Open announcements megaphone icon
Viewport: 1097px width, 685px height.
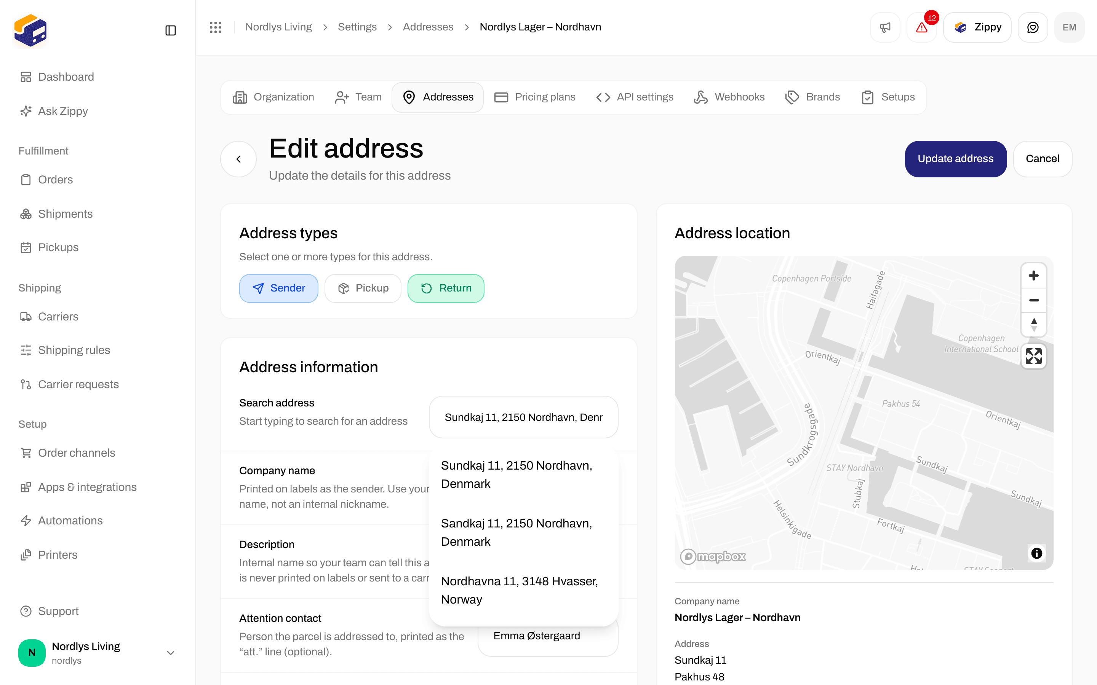point(885,27)
